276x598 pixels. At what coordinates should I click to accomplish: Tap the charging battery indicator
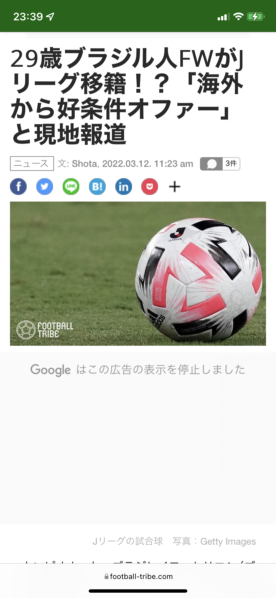click(256, 16)
